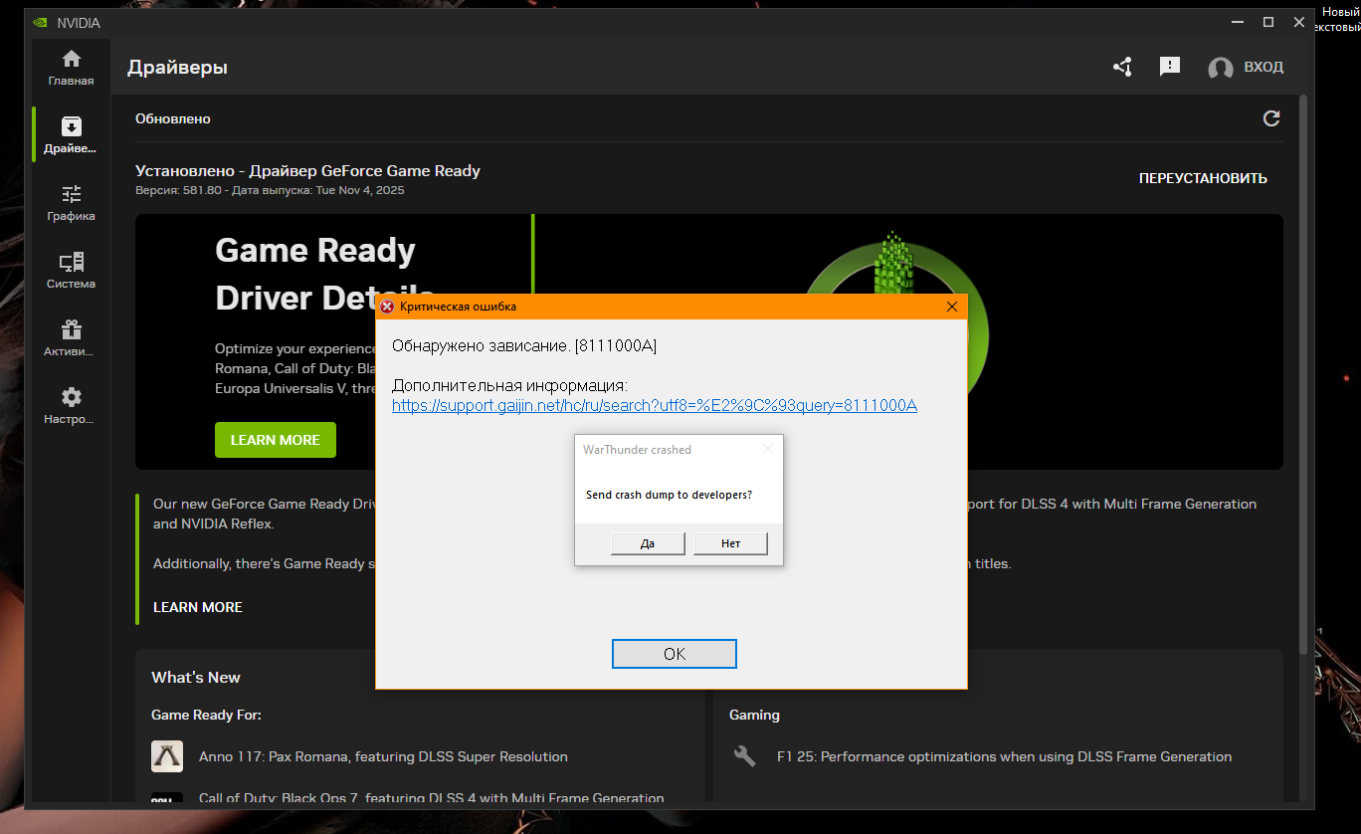
Task: Open the Graphics (Графика) sidebar section
Action: 71,203
